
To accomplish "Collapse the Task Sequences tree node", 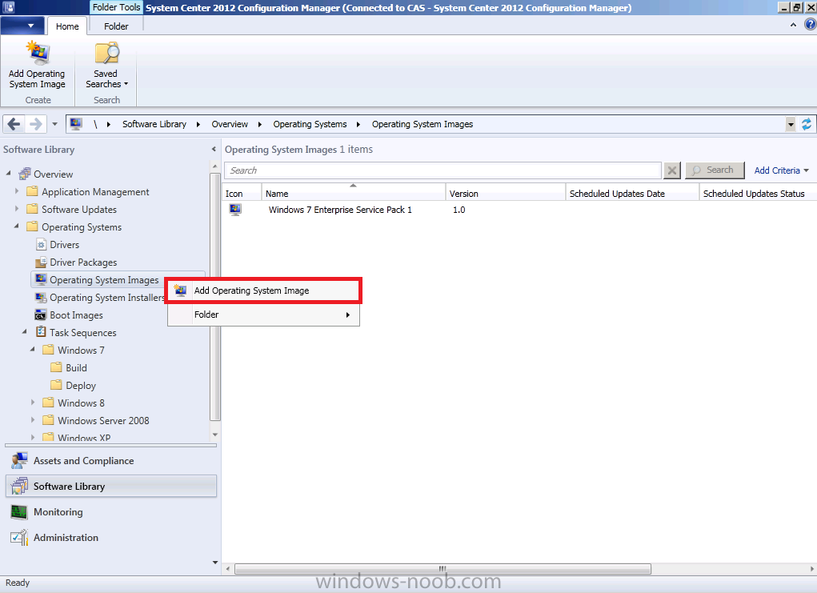I will pyautogui.click(x=25, y=332).
